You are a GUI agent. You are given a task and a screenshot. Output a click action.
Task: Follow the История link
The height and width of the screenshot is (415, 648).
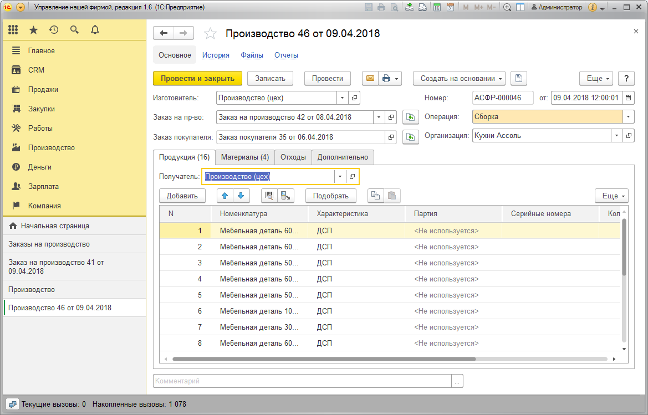(216, 55)
